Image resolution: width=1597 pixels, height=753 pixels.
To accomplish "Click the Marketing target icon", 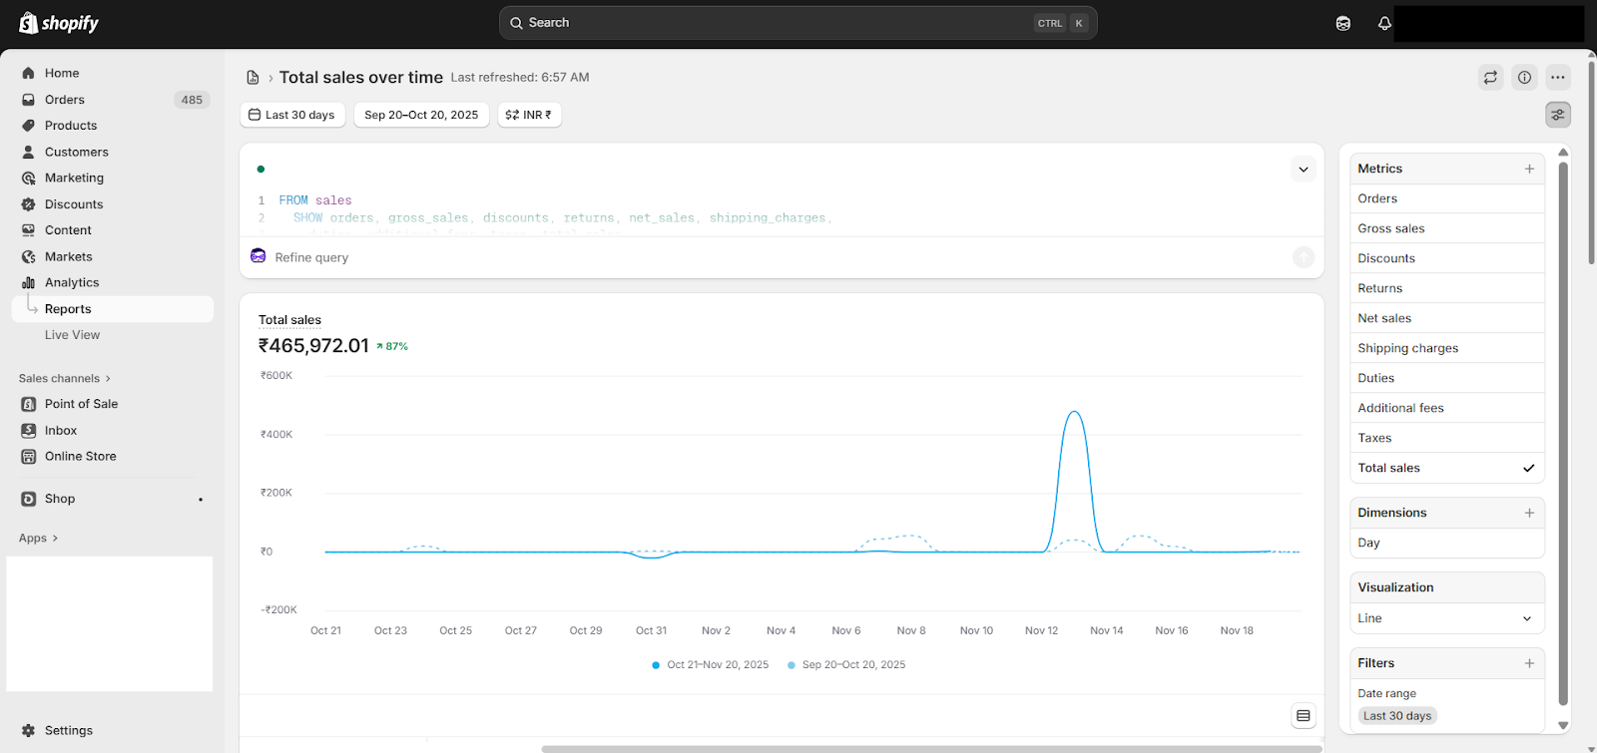I will pyautogui.click(x=28, y=178).
